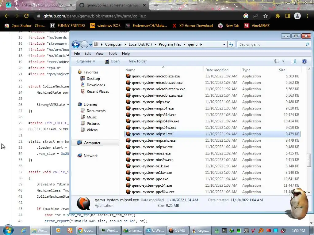Click the Explorer file list scrollbar thumb
Screen dimensions: 314x235
[x=308, y=160]
